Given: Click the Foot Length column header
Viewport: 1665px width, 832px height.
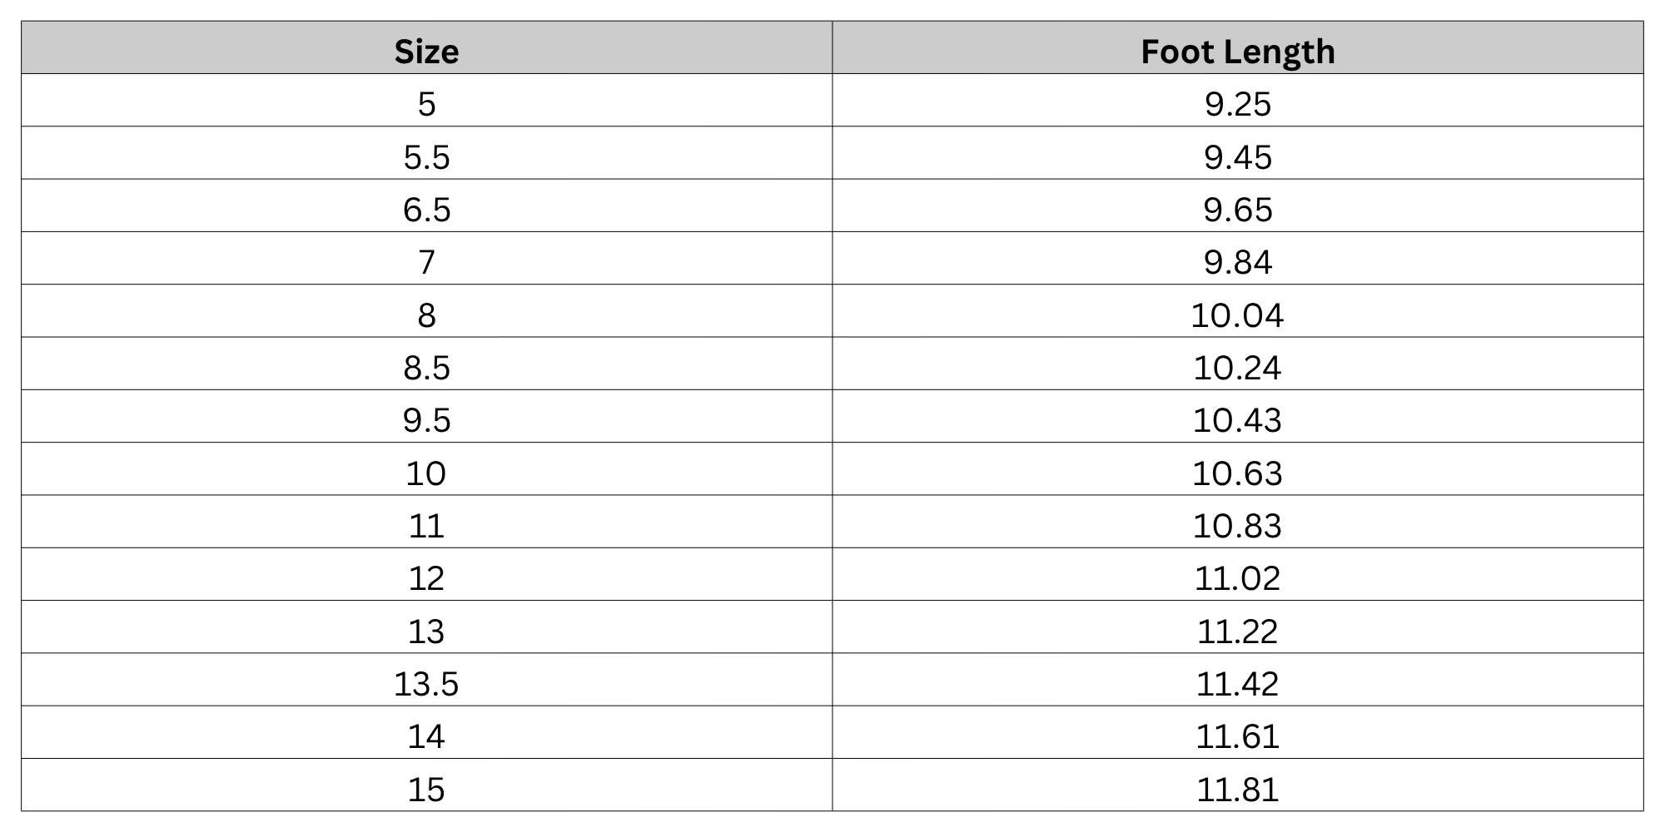Looking at the screenshot, I should click(1238, 47).
